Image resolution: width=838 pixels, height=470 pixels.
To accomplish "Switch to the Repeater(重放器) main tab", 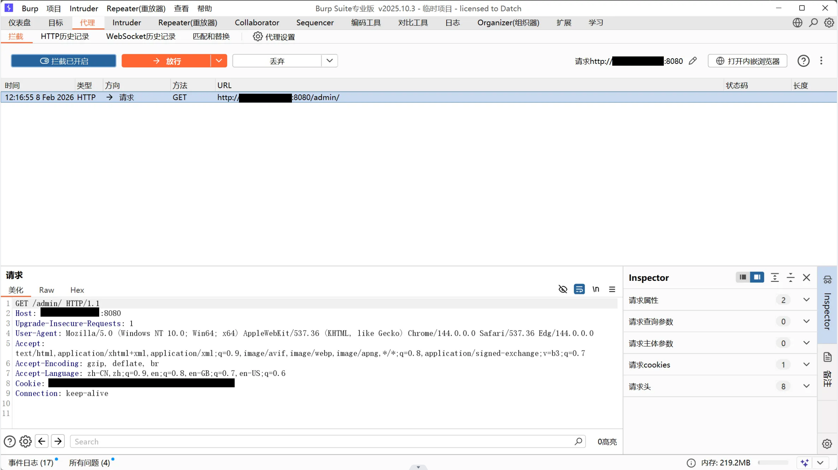I will [x=188, y=23].
